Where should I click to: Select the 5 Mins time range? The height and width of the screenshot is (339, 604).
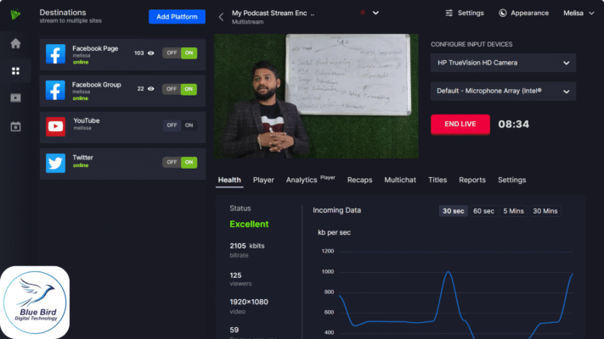click(x=512, y=210)
